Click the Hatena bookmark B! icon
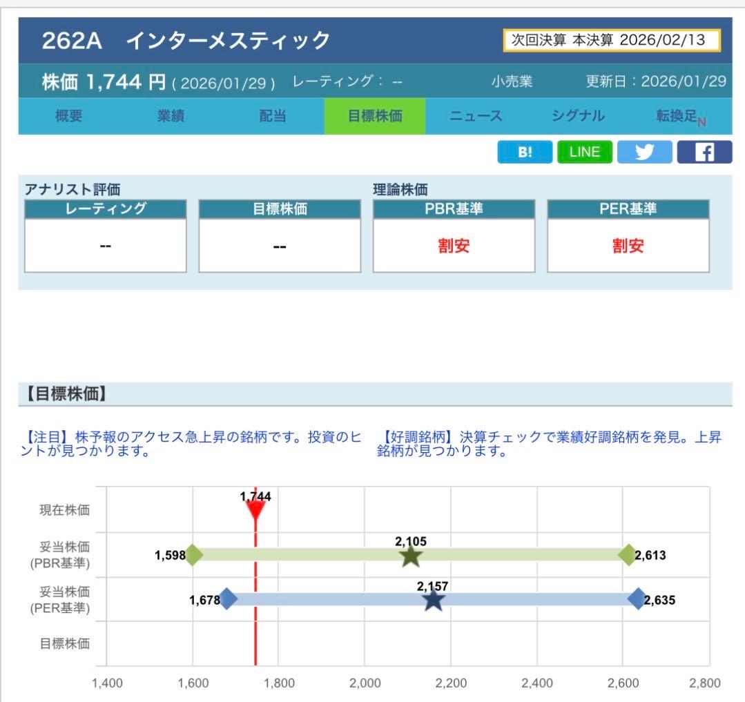This screenshot has height=702, width=745. click(x=525, y=152)
